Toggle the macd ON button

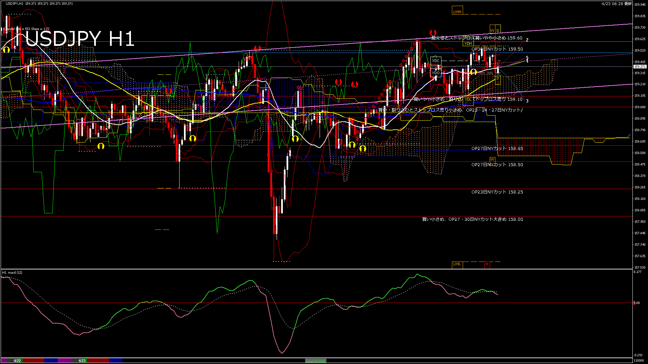(316, 361)
